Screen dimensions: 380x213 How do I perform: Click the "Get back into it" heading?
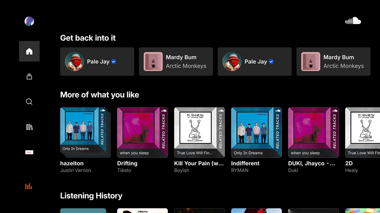(88, 38)
